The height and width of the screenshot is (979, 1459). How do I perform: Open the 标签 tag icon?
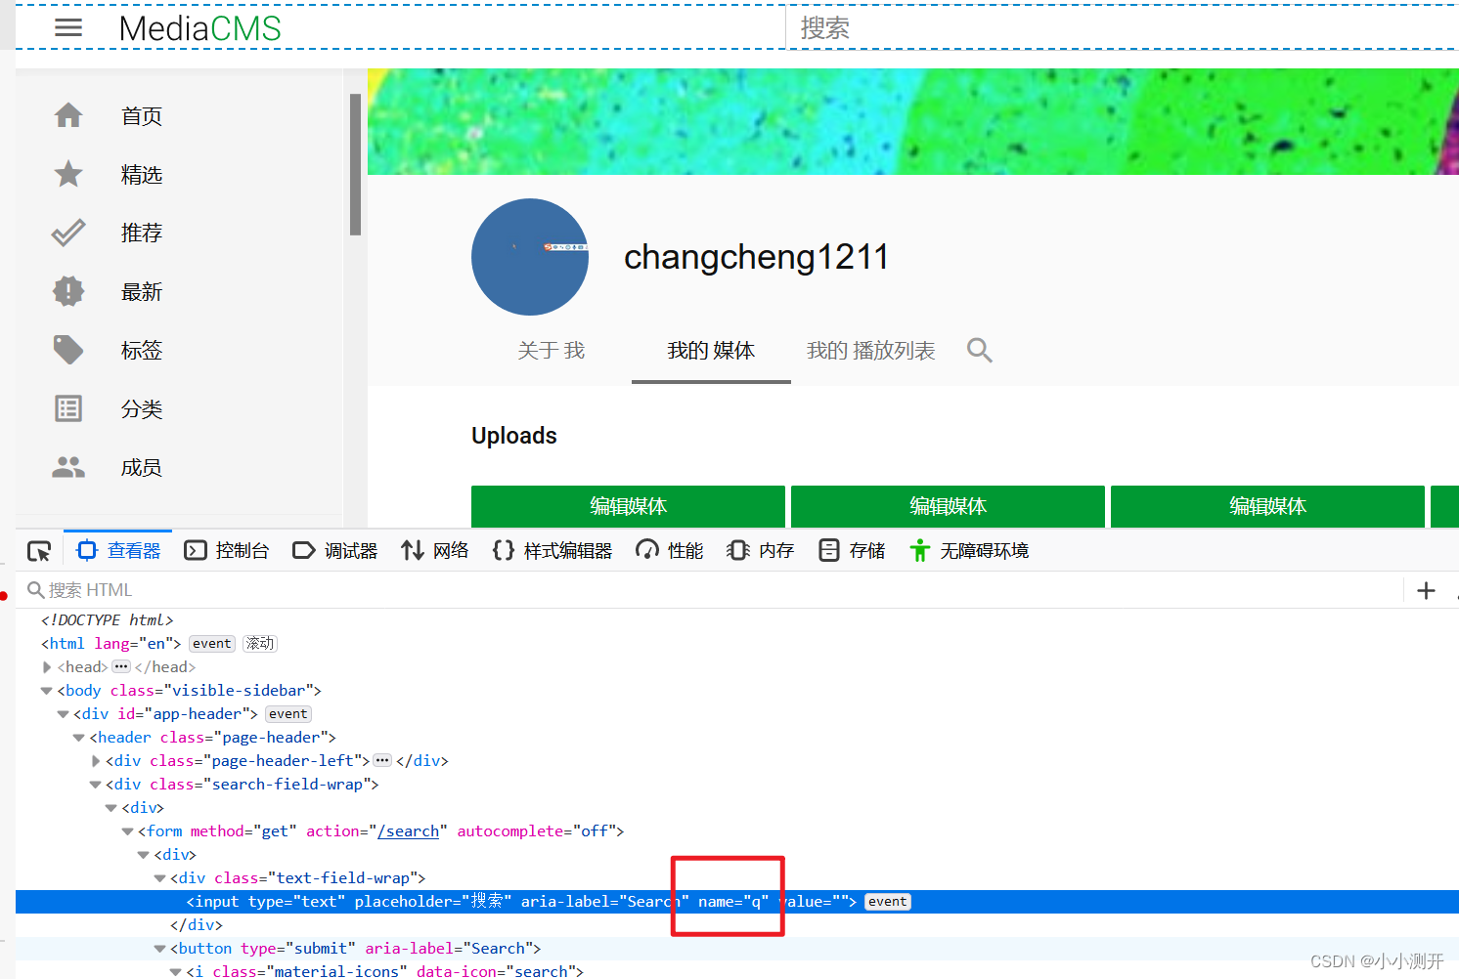[68, 350]
